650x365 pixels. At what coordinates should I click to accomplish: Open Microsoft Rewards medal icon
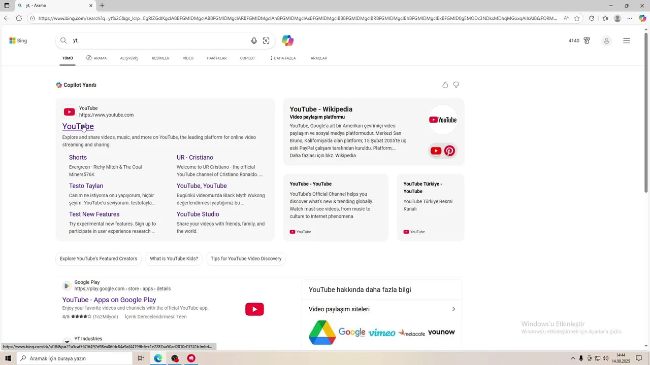587,41
